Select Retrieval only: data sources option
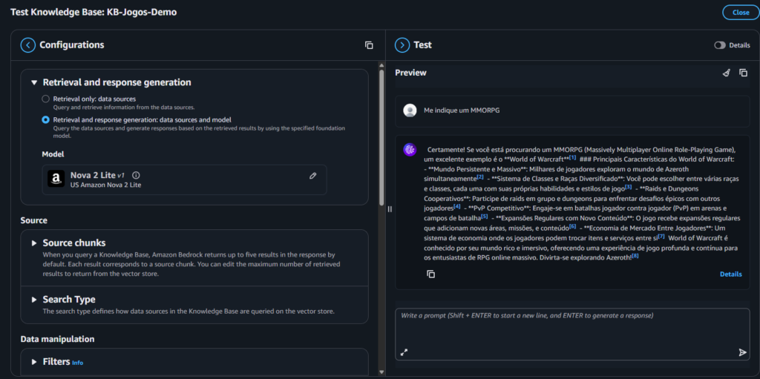The height and width of the screenshot is (379, 760). (x=46, y=99)
